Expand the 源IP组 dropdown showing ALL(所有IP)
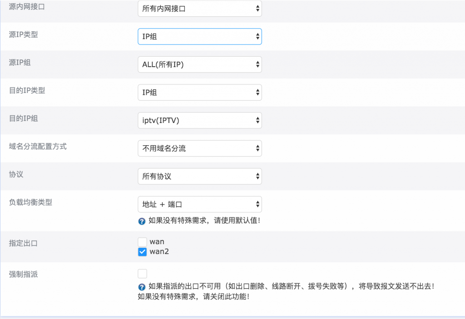The image size is (465, 319). [200, 64]
